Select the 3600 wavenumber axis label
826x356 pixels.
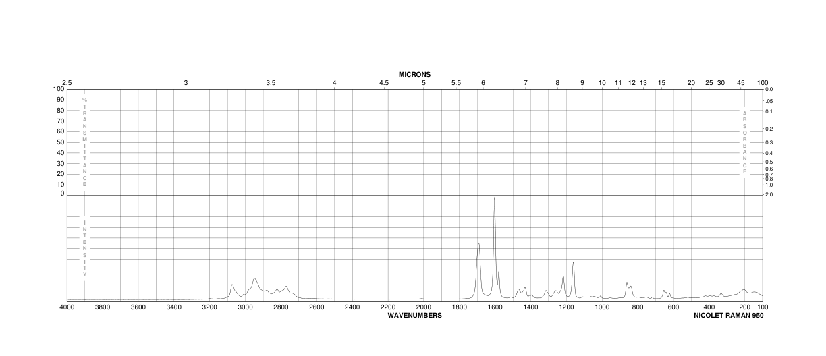pyautogui.click(x=138, y=307)
